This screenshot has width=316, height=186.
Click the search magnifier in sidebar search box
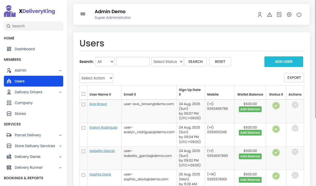pos(8,26)
